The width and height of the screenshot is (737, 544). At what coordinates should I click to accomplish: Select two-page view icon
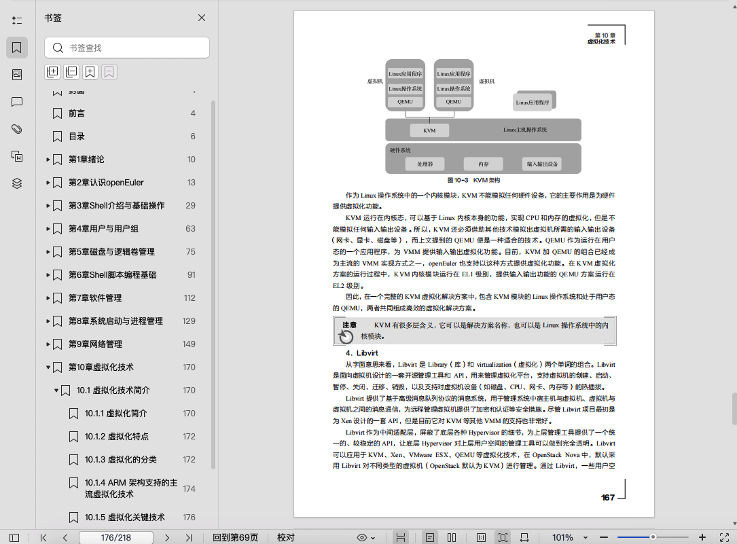tap(452, 538)
